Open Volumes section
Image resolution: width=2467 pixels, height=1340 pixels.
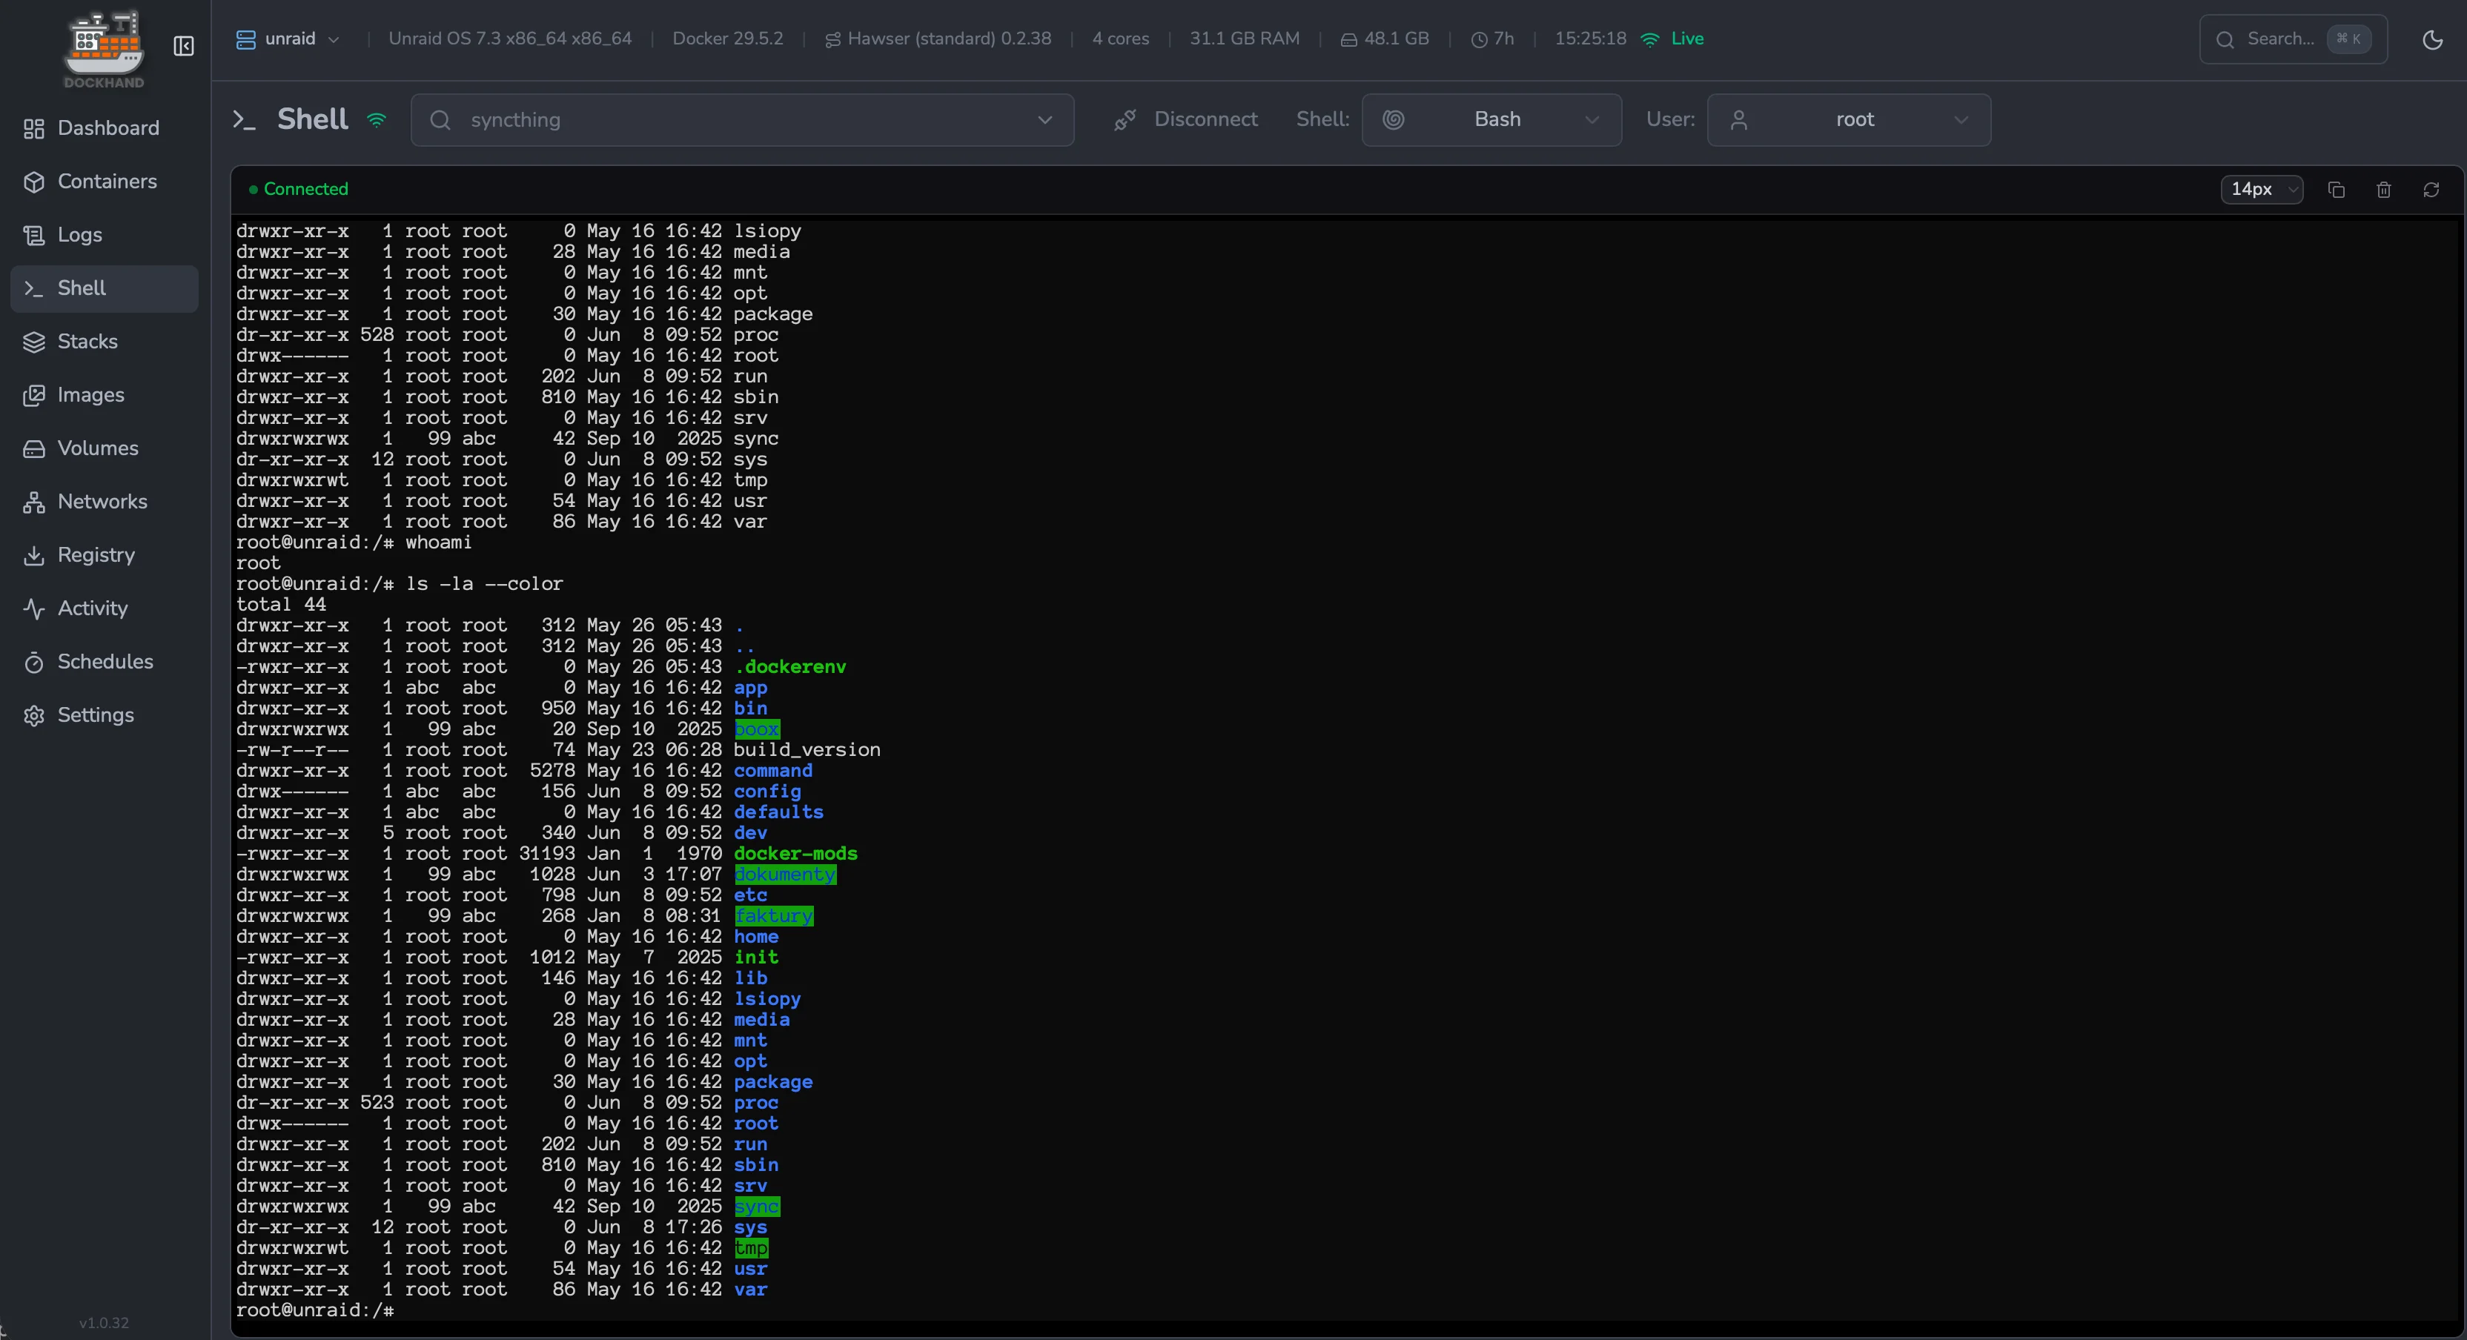105,448
